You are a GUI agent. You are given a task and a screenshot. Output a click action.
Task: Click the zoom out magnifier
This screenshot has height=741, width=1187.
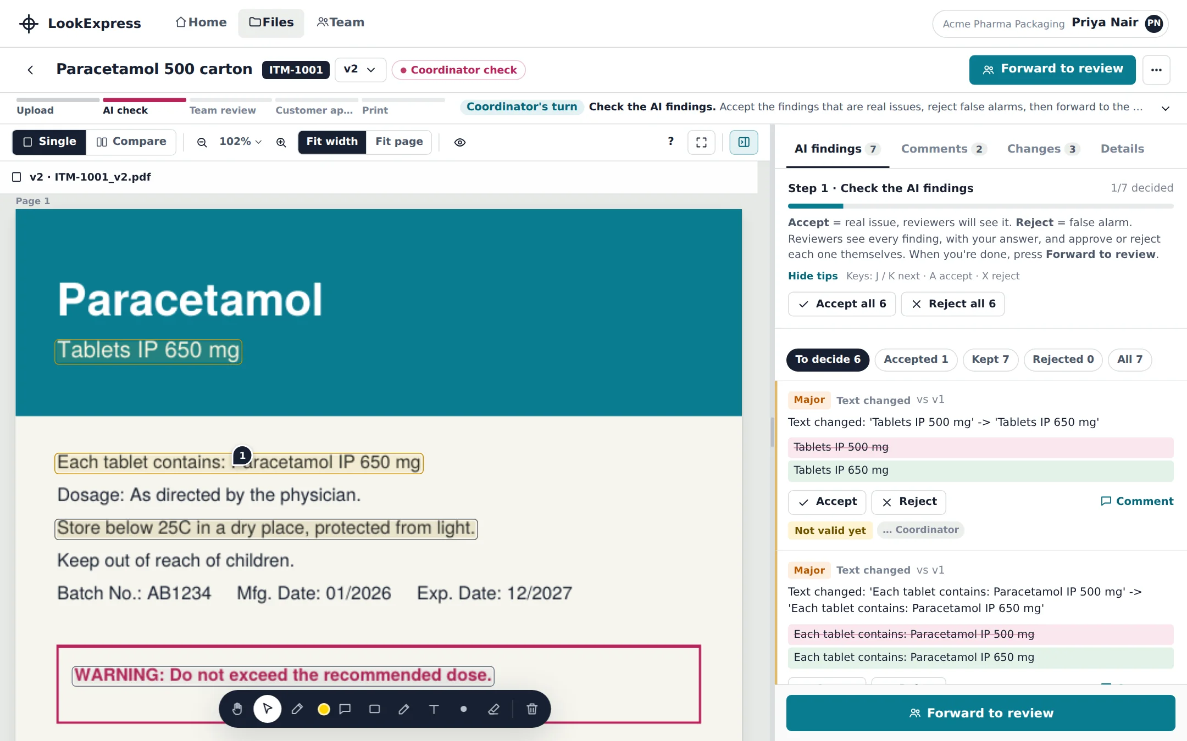pos(202,142)
